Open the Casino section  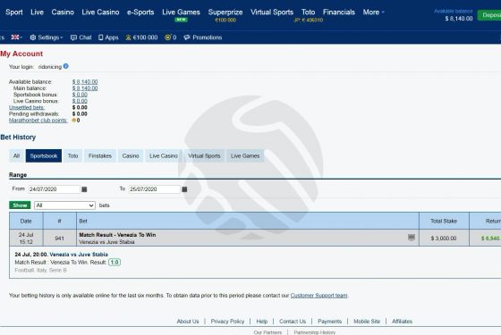tap(63, 13)
